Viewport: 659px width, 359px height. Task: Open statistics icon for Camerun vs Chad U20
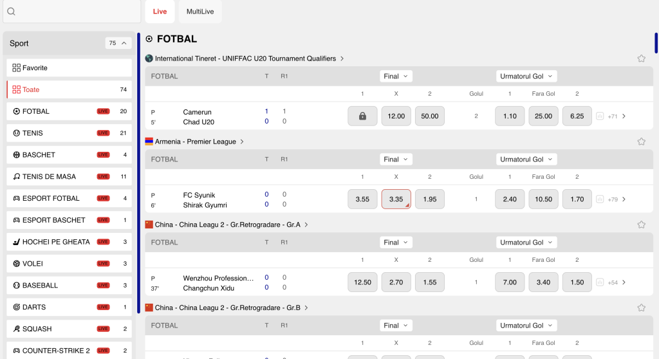[x=600, y=116]
